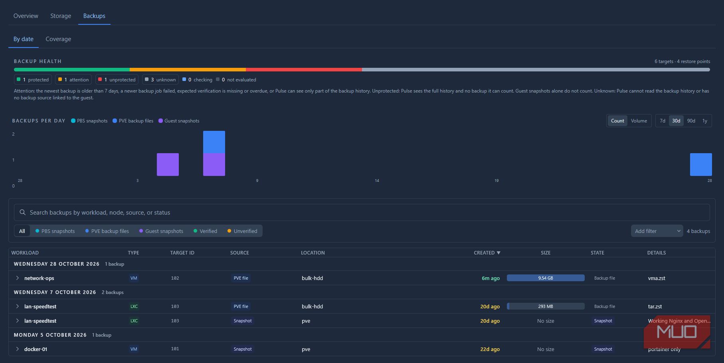Viewport: 724px width, 363px height.
Task: Switch chart to Volume mode
Action: pos(639,121)
